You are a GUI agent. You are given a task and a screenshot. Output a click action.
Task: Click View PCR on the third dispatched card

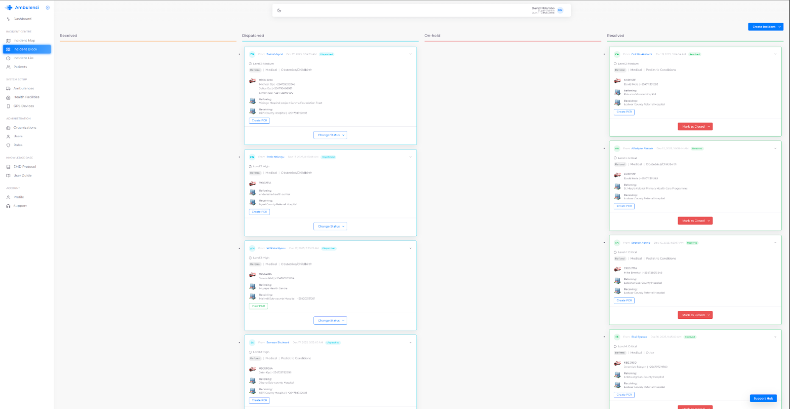pyautogui.click(x=258, y=306)
